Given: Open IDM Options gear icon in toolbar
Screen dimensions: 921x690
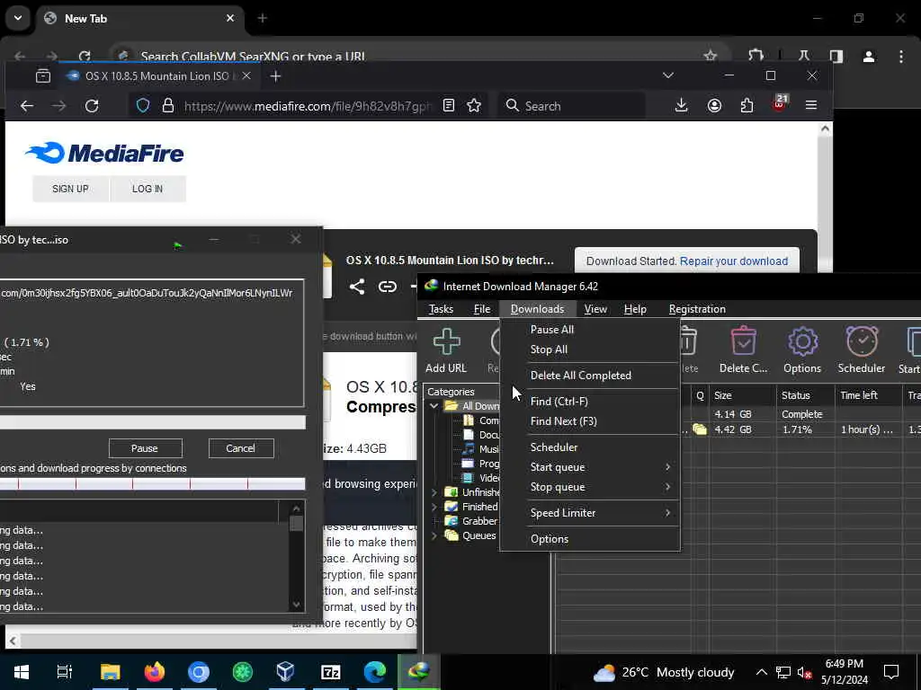Looking at the screenshot, I should click(x=802, y=350).
